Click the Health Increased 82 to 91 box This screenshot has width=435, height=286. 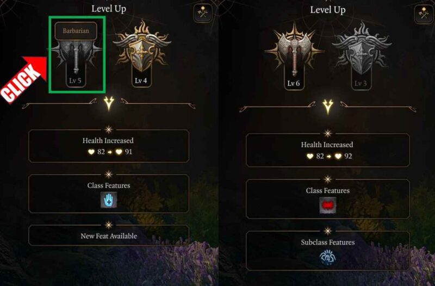coord(109,146)
